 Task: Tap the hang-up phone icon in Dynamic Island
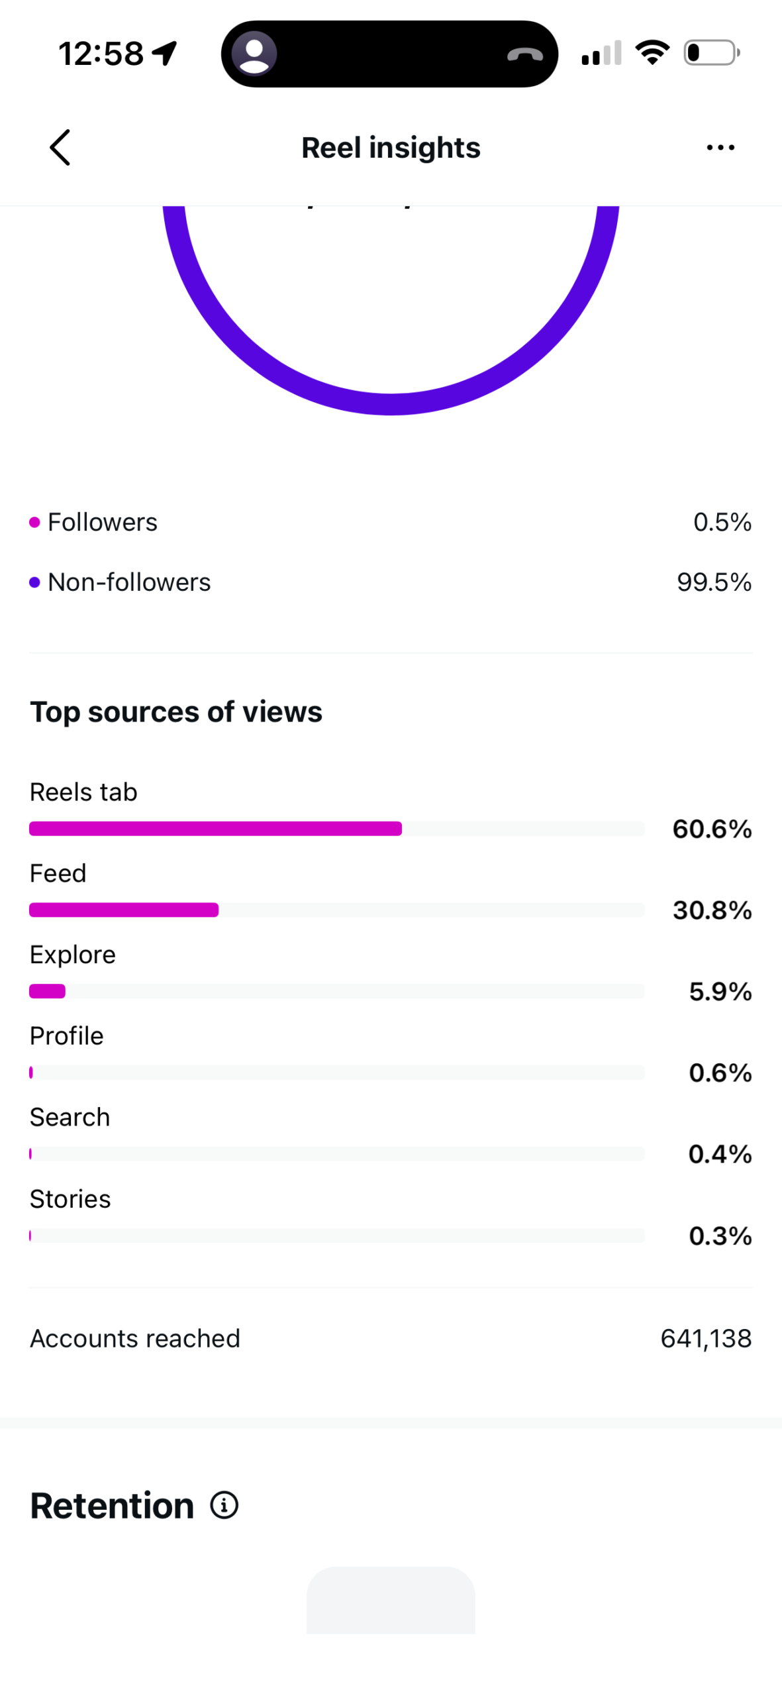tap(525, 54)
